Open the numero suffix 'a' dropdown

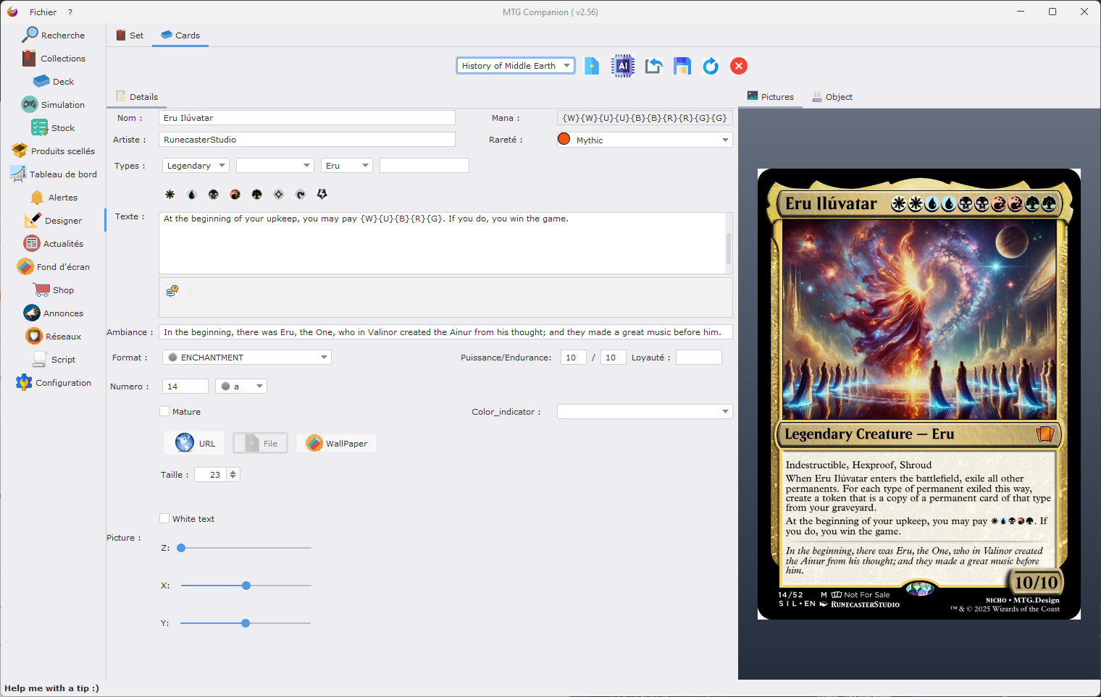pyautogui.click(x=241, y=386)
